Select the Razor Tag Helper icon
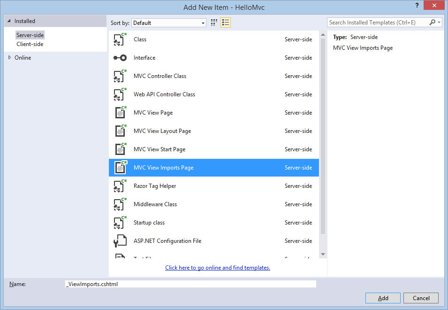Screen dimensions: 448x310 [x=120, y=186]
